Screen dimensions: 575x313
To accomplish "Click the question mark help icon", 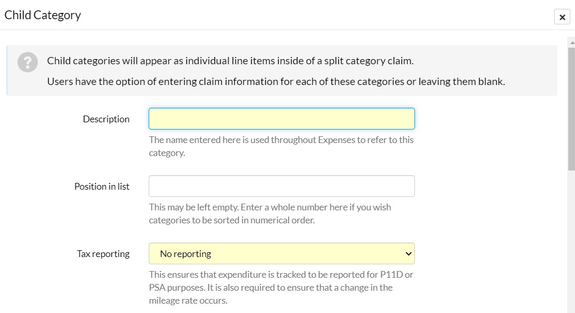I will [x=27, y=62].
